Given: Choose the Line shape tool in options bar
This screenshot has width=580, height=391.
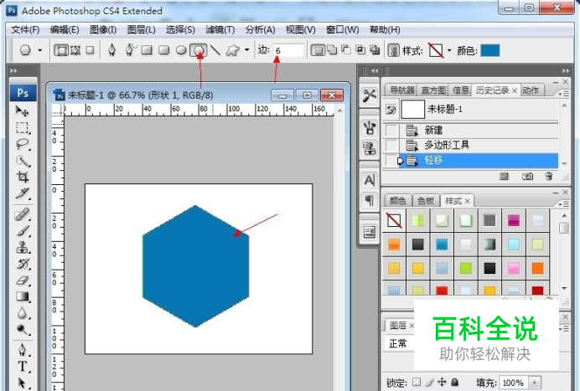Looking at the screenshot, I should [x=215, y=50].
